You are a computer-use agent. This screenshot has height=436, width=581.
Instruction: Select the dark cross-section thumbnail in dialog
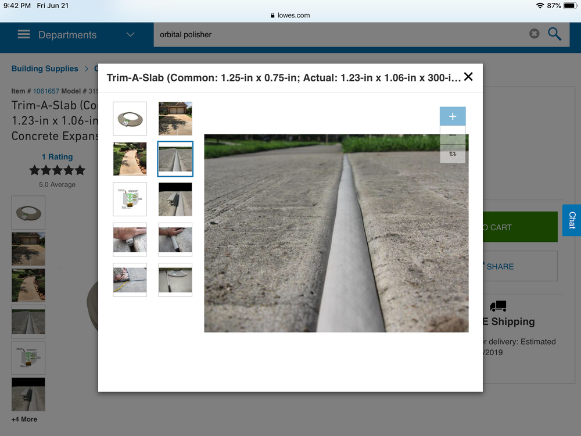[x=175, y=199]
